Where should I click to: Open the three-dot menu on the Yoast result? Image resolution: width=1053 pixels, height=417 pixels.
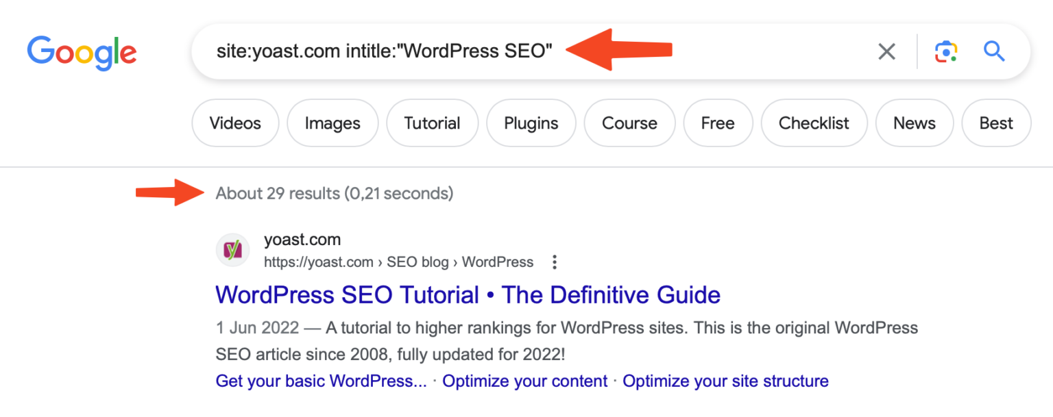click(x=554, y=262)
